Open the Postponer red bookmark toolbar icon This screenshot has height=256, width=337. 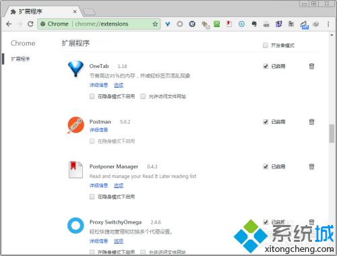click(229, 24)
